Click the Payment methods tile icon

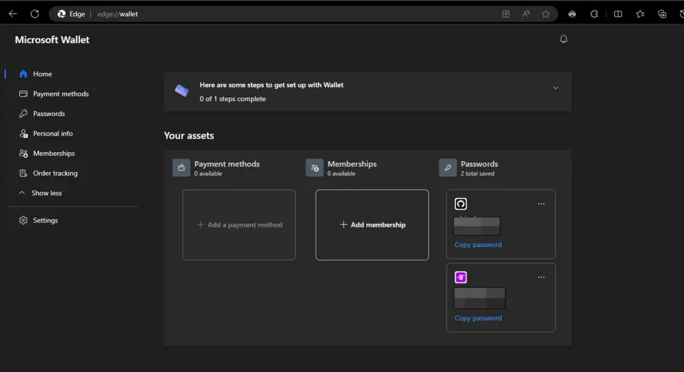(181, 167)
